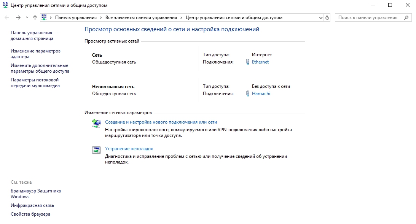Image resolution: width=416 pixels, height=224 pixels.
Task: Expand chevron after Все элементы панели управления
Action: (181, 17)
